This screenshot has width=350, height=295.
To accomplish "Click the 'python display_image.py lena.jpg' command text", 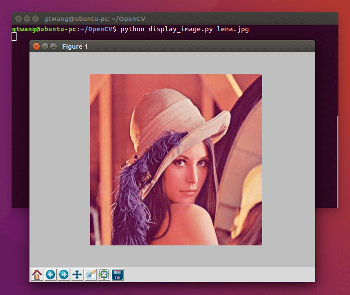I will (185, 29).
